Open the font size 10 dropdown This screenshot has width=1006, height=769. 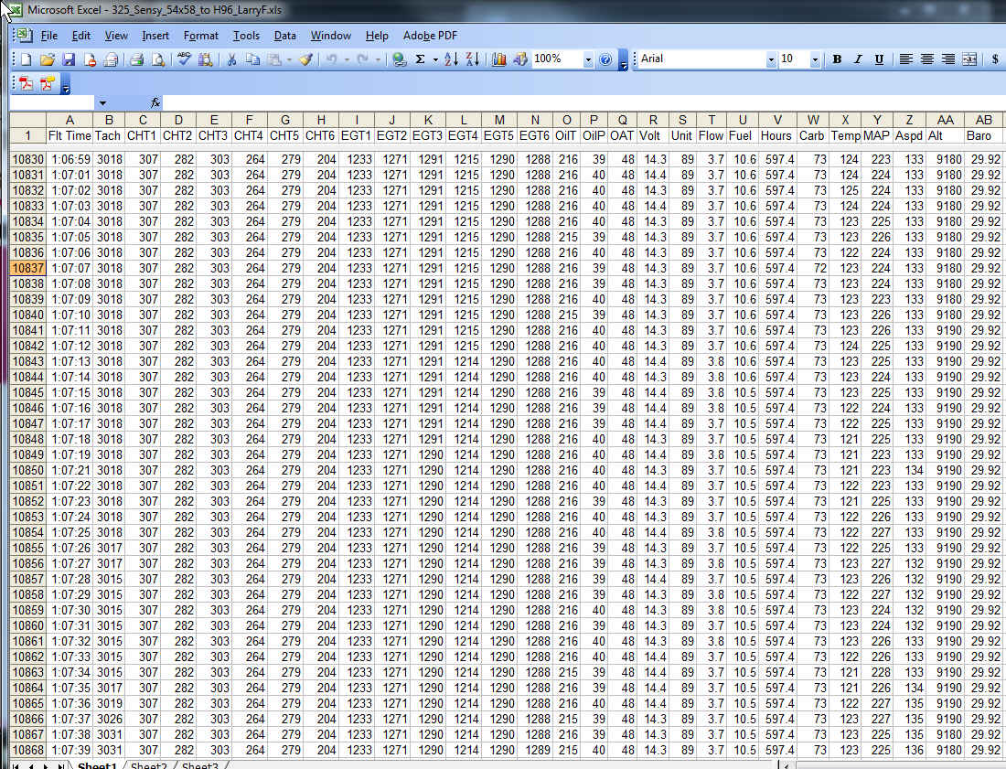pos(815,59)
